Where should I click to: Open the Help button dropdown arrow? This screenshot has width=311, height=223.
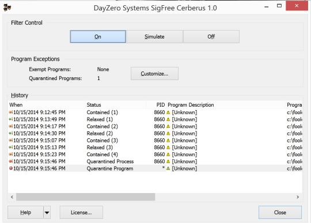coord(47,213)
